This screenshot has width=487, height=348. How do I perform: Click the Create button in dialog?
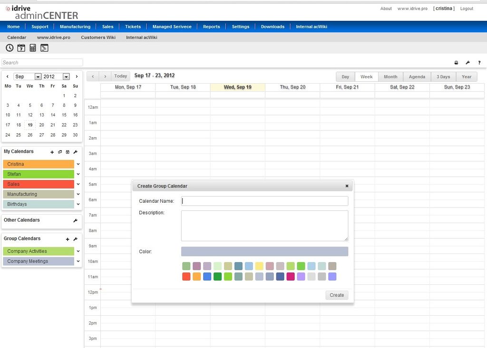click(x=337, y=295)
